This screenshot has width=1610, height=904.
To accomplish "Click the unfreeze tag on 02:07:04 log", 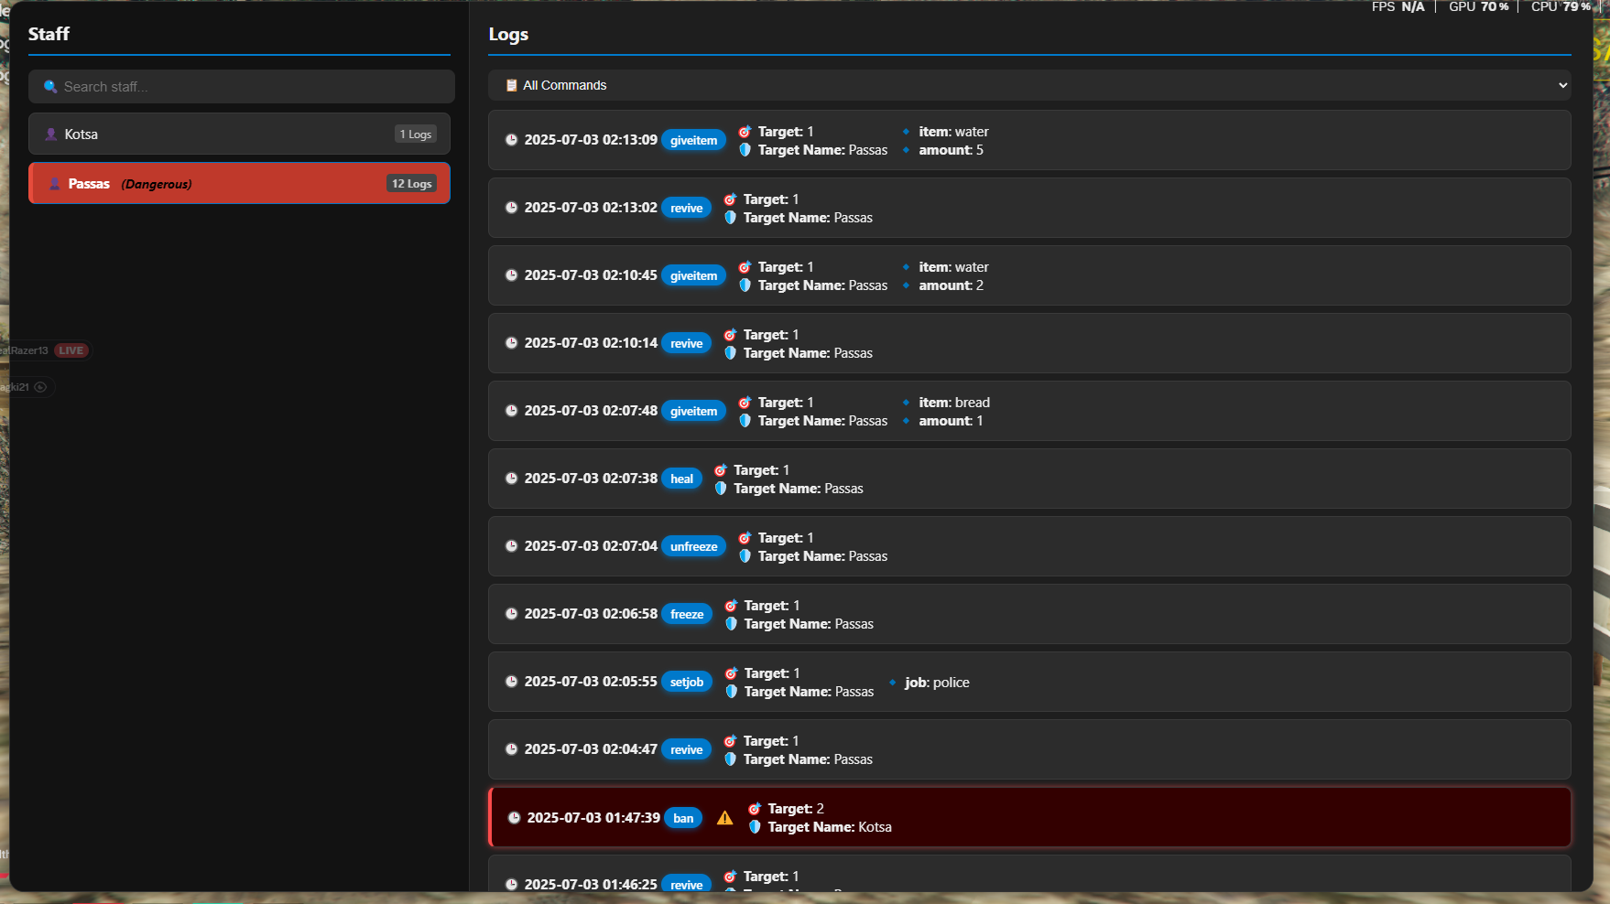I will pyautogui.click(x=694, y=546).
